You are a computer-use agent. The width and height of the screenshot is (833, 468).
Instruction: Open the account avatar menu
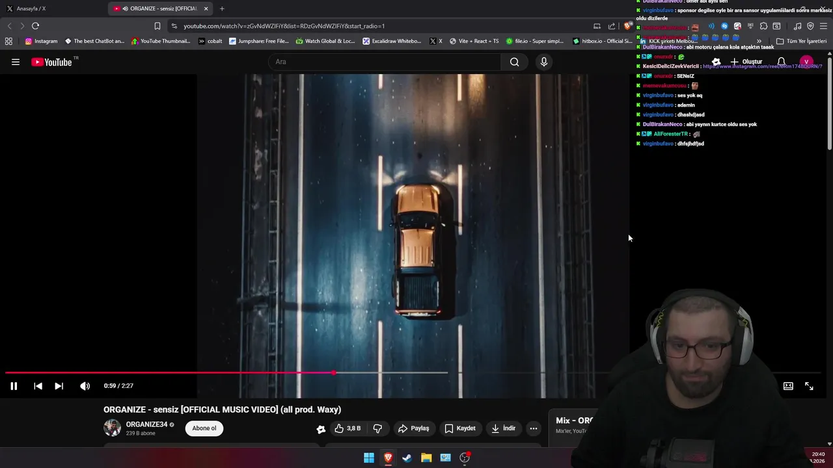pos(806,62)
